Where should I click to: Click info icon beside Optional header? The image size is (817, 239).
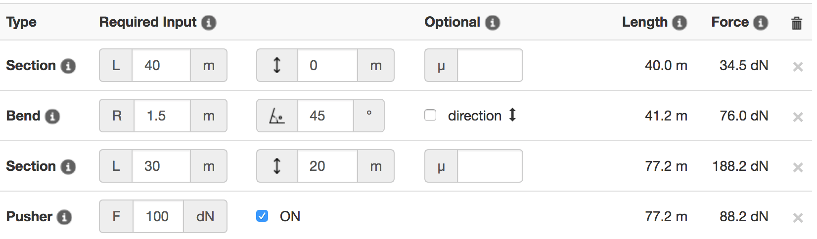tap(492, 23)
